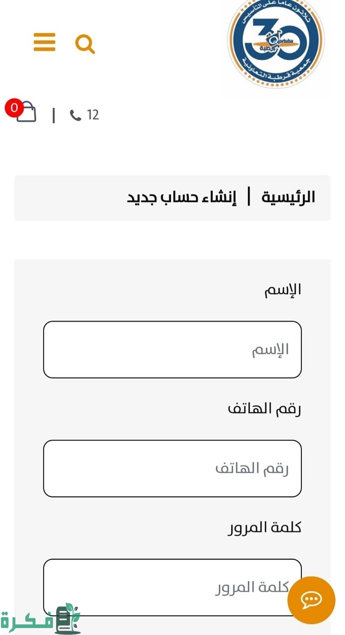
Task: Click the orange search magnifier icon
Action: [85, 44]
